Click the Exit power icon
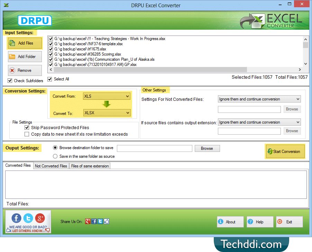This screenshot has width=312, height=252. coord(279,221)
